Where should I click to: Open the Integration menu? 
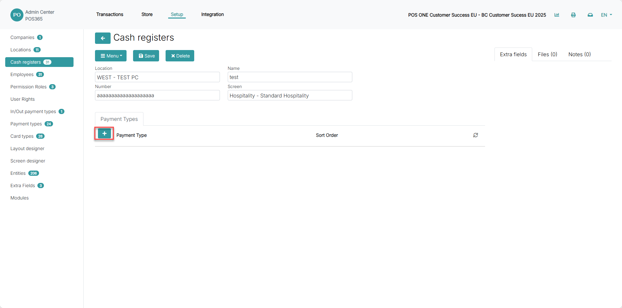coord(212,14)
